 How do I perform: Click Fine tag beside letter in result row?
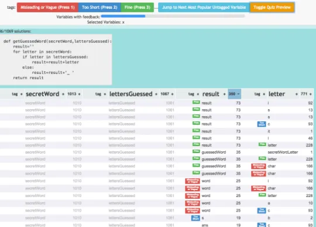point(262,144)
